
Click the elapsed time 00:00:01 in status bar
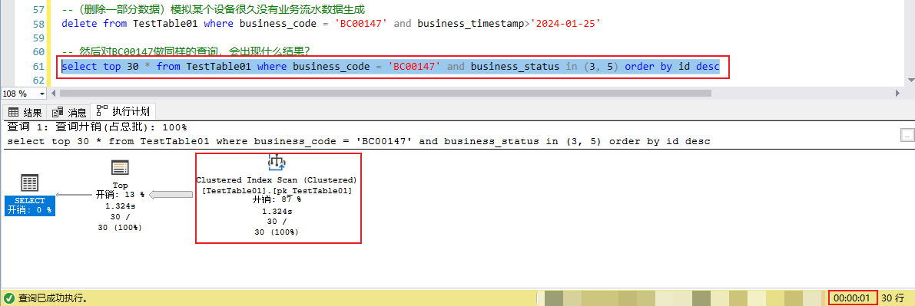pyautogui.click(x=853, y=298)
